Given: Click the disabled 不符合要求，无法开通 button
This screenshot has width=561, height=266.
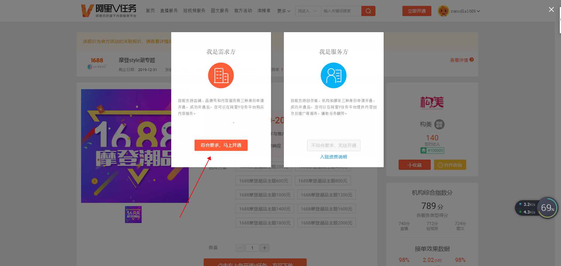Looking at the screenshot, I should [334, 145].
